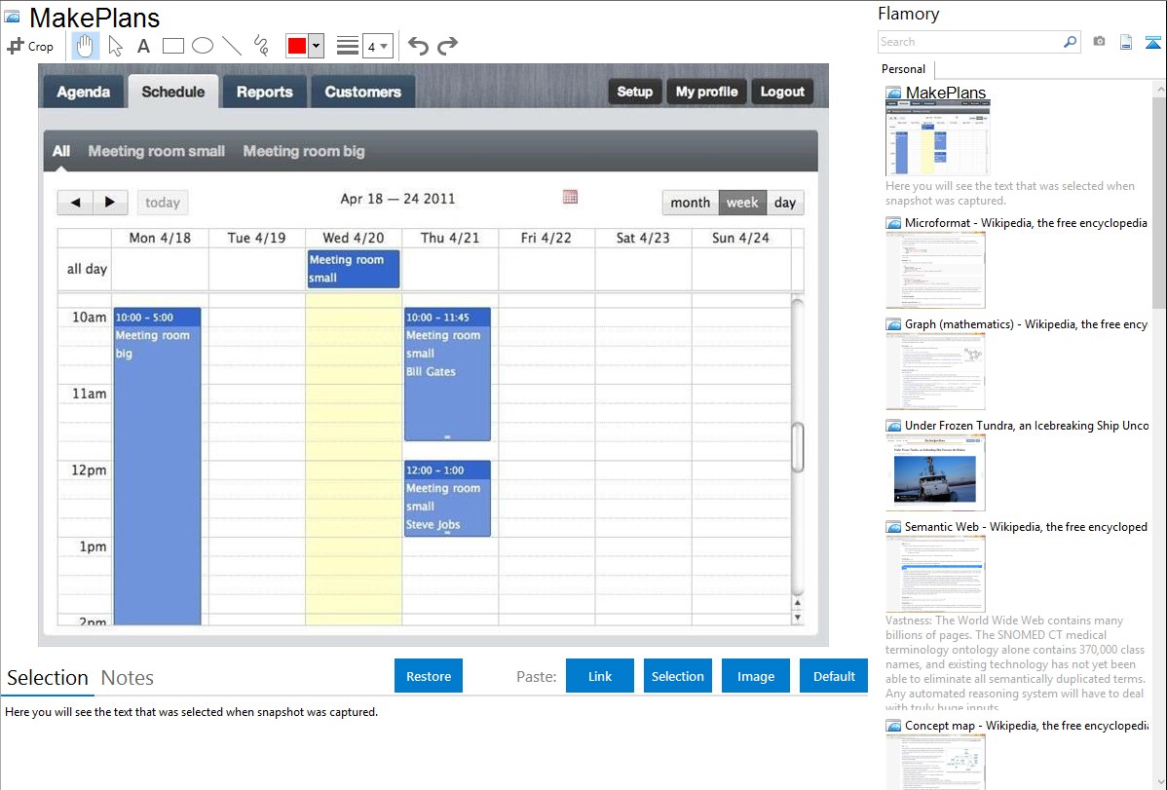Switch to the Agenda tab

[x=84, y=92]
